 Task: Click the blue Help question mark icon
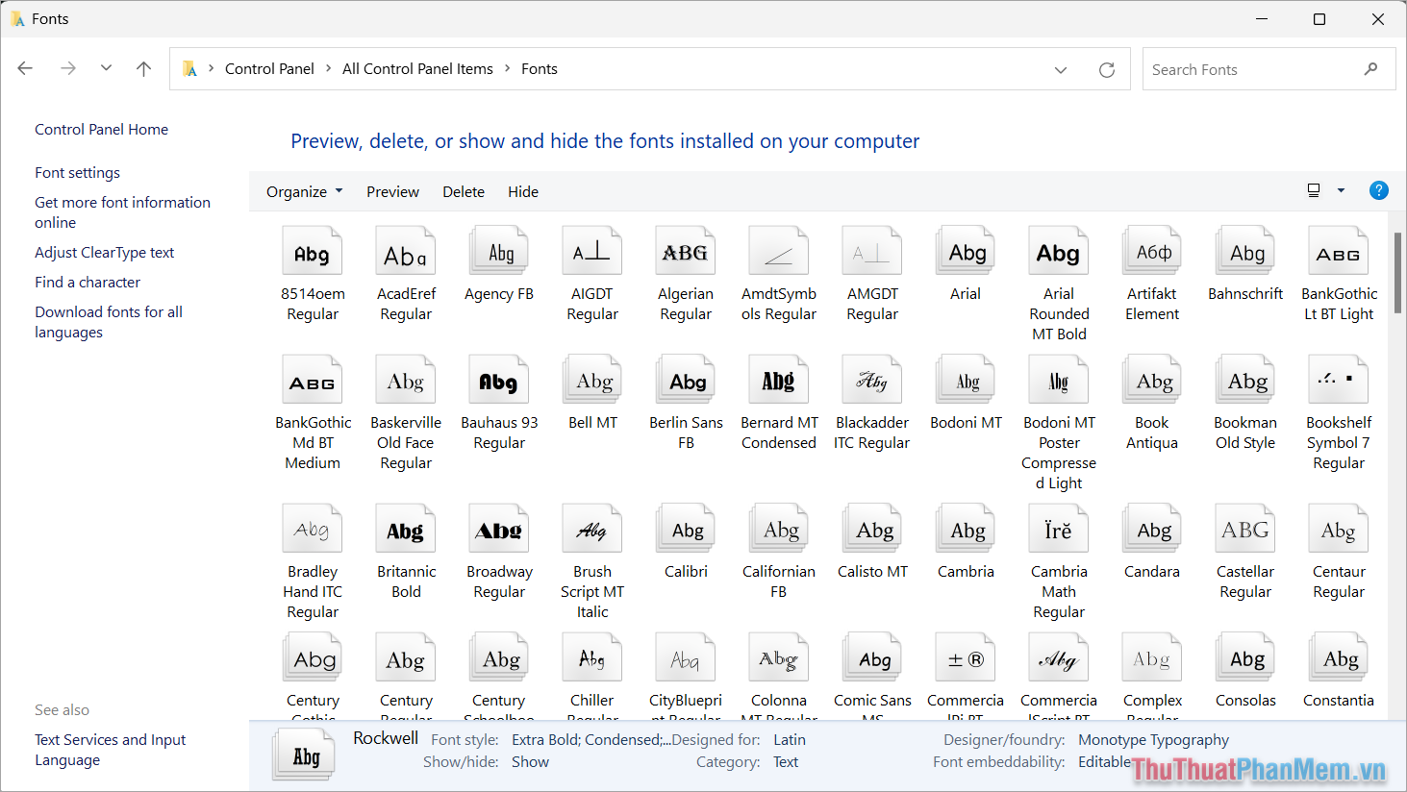[x=1379, y=190]
